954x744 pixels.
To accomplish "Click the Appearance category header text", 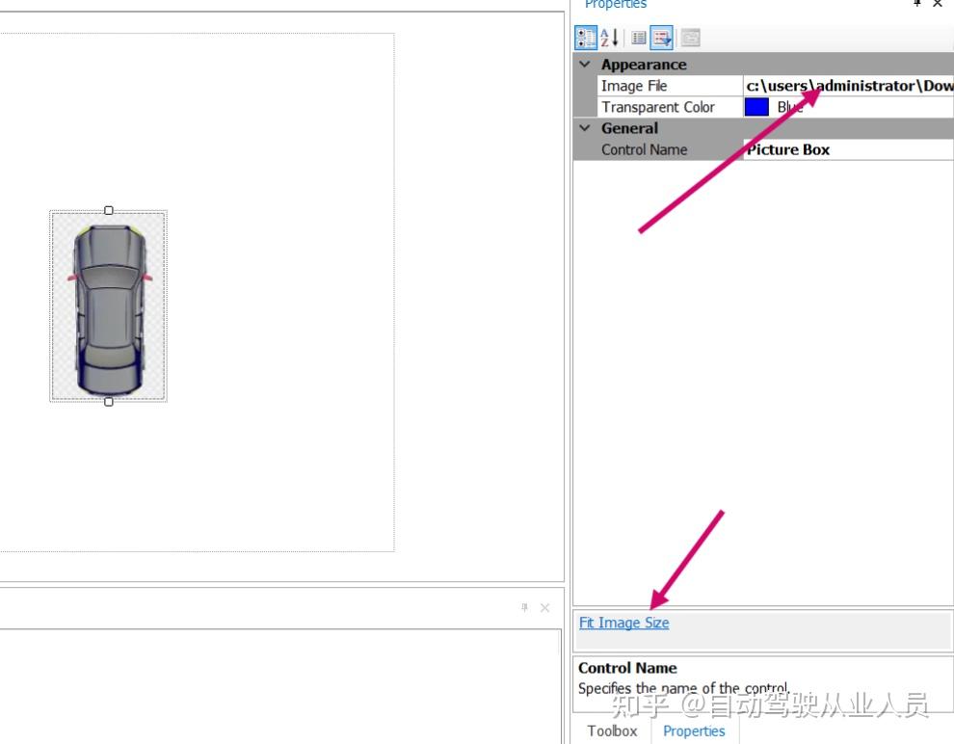I will pos(644,65).
